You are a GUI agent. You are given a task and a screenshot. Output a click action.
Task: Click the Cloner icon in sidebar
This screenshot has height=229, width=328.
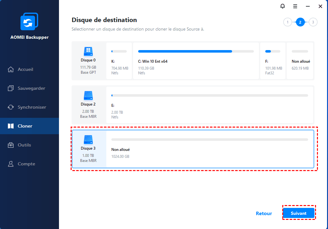coord(11,126)
